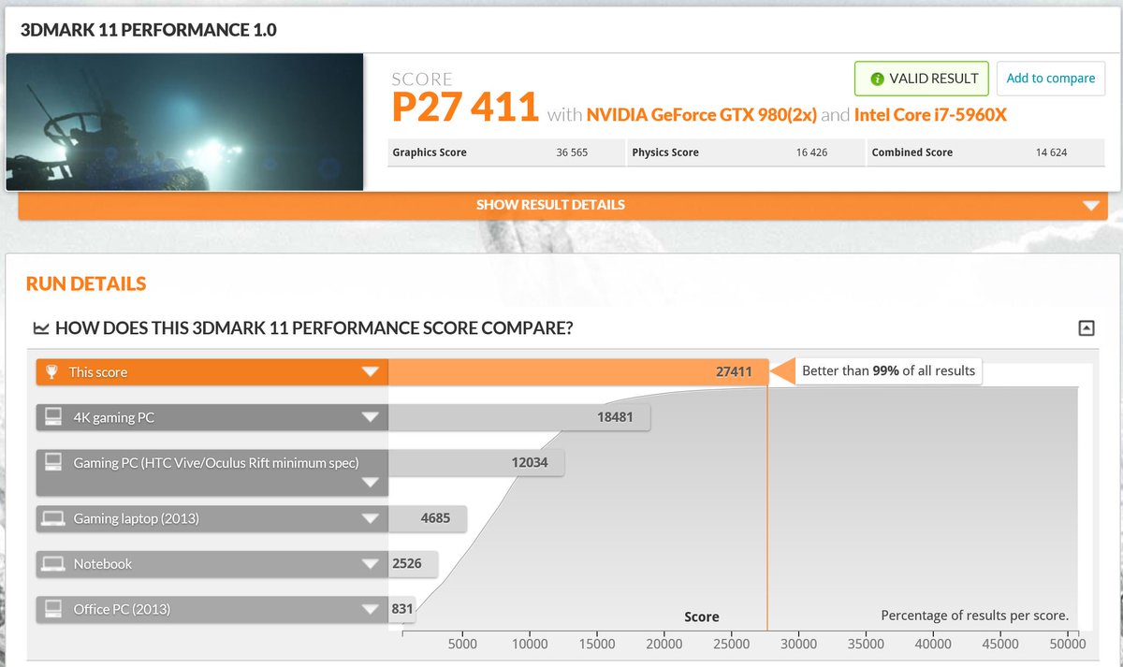1123x667 pixels.
Task: Expand the Gaming laptop (2013) dropdown arrow
Action: [371, 518]
